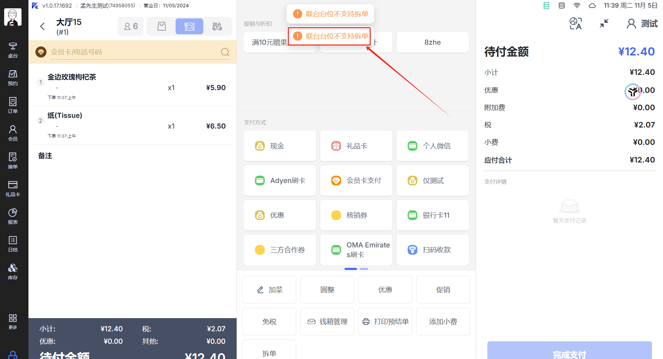Click 打印预结单 print pre-bill
This screenshot has width=663, height=359.
(x=385, y=322)
